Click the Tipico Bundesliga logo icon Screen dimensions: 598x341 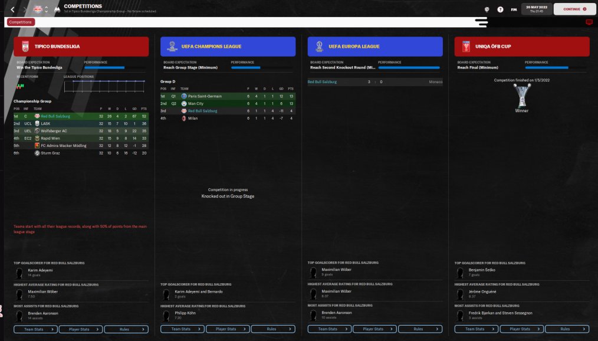click(25, 47)
